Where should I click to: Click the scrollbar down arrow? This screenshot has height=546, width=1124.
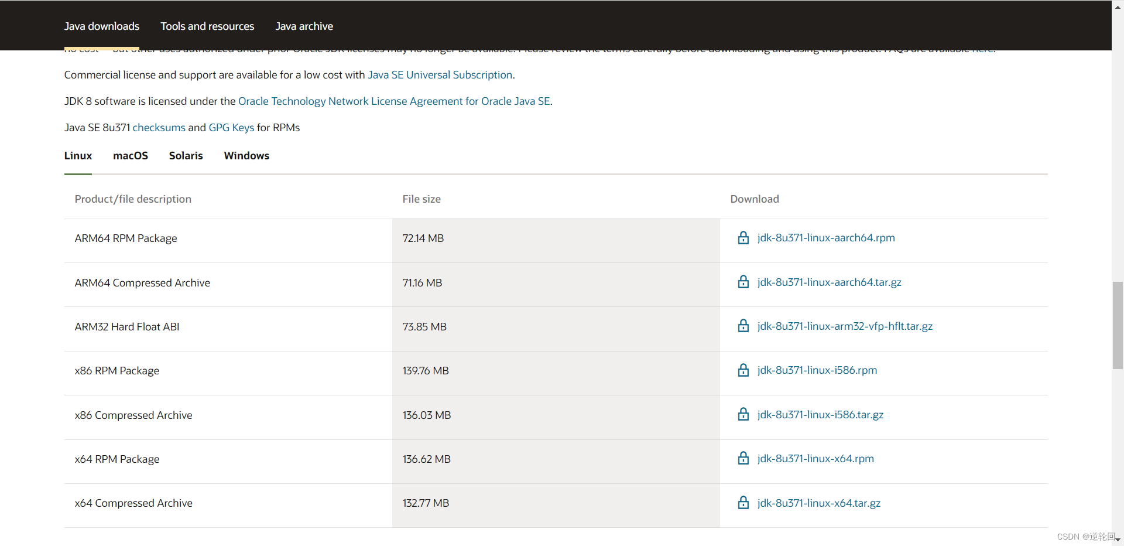pyautogui.click(x=1118, y=540)
